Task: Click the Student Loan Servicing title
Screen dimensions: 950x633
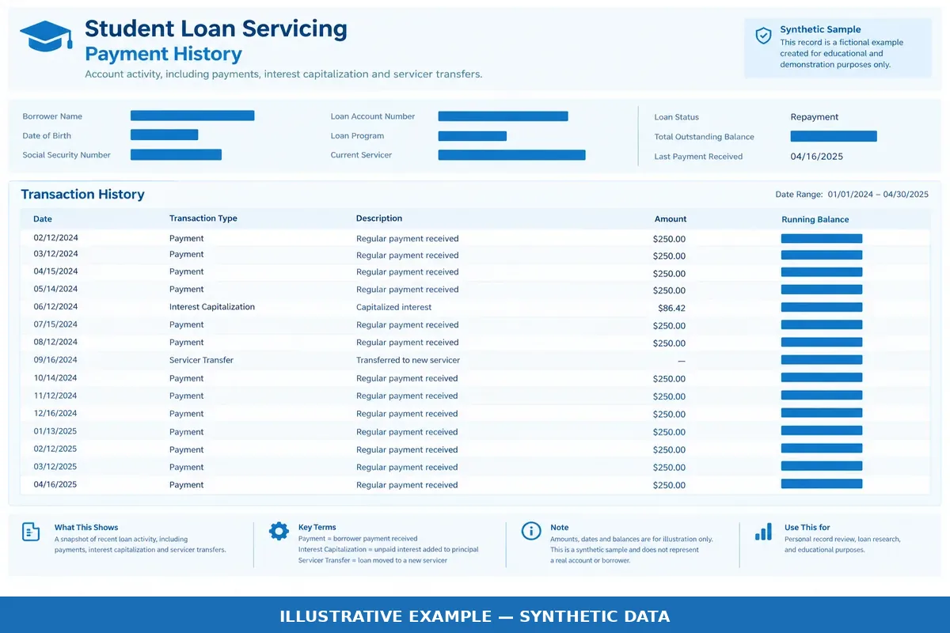Action: click(x=216, y=29)
